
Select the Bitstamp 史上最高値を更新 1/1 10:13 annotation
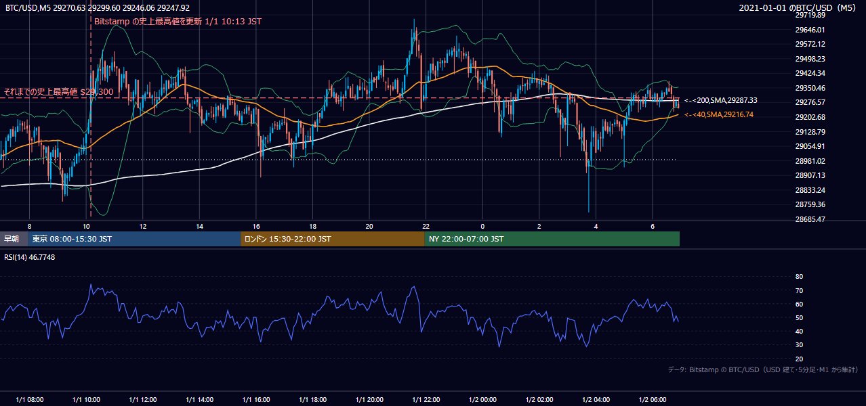[178, 21]
